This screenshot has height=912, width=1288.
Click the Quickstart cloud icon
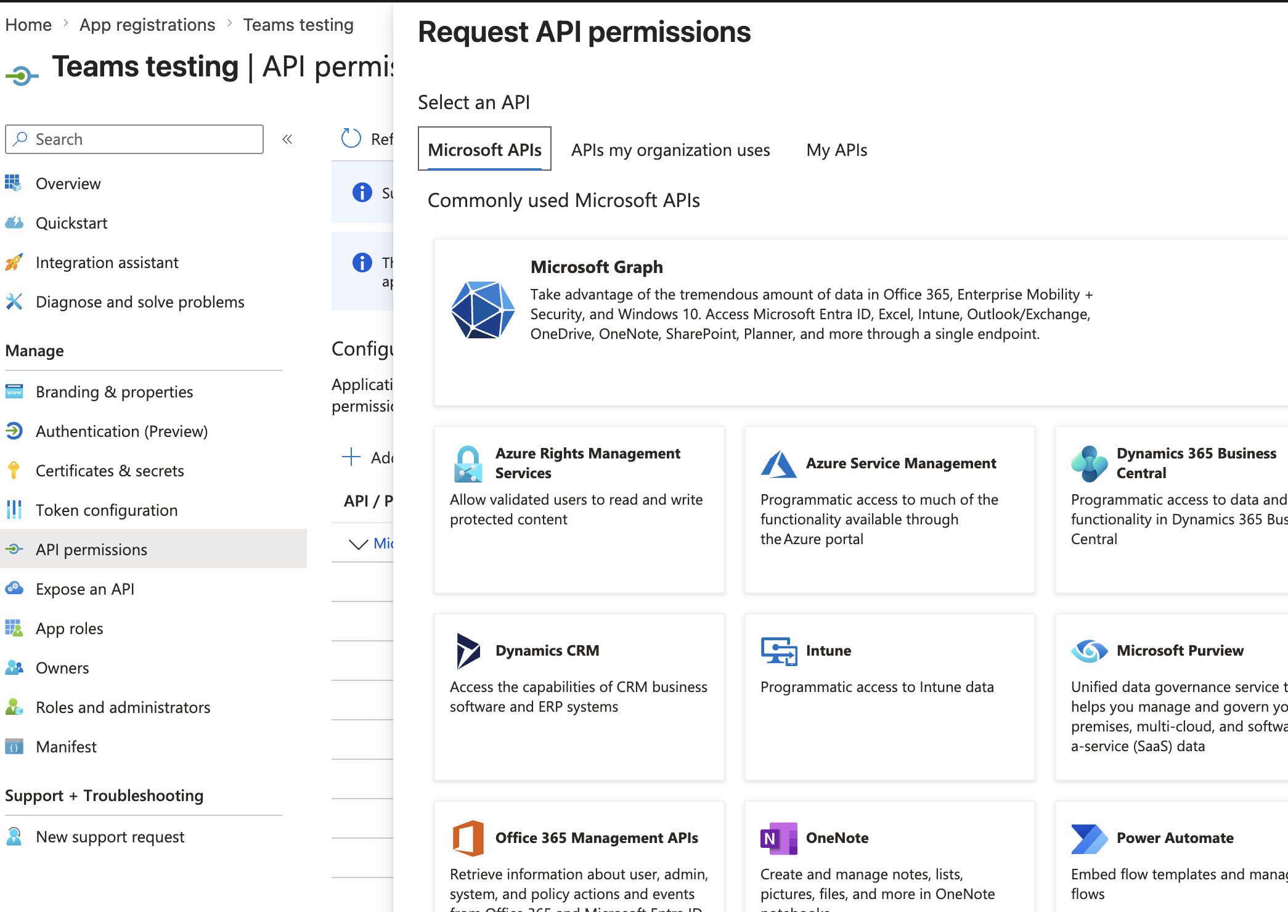click(x=14, y=222)
